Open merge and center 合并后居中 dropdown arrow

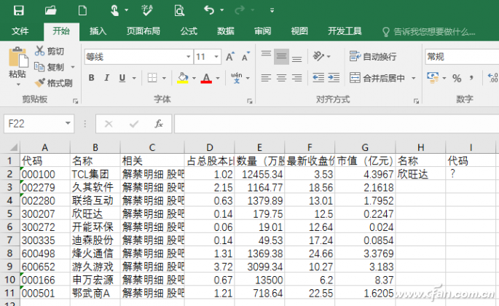click(413, 78)
